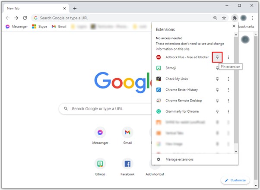Image resolution: width=260 pixels, height=190 pixels.
Task: Go back using the browser back arrow
Action: [x=8, y=18]
